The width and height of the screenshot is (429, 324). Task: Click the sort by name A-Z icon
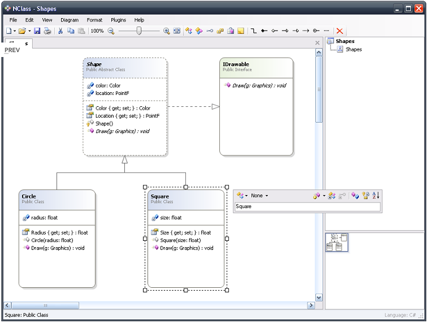pyautogui.click(x=376, y=196)
